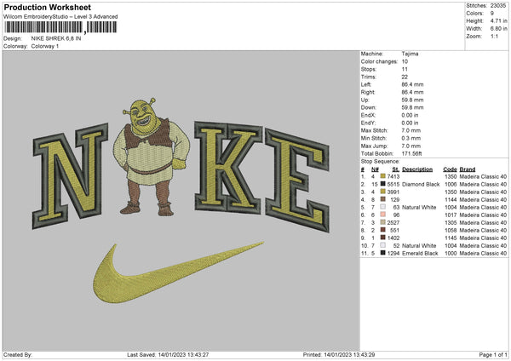Click the Shrek character in the design
The height and width of the screenshot is (361, 511).
[x=152, y=157]
